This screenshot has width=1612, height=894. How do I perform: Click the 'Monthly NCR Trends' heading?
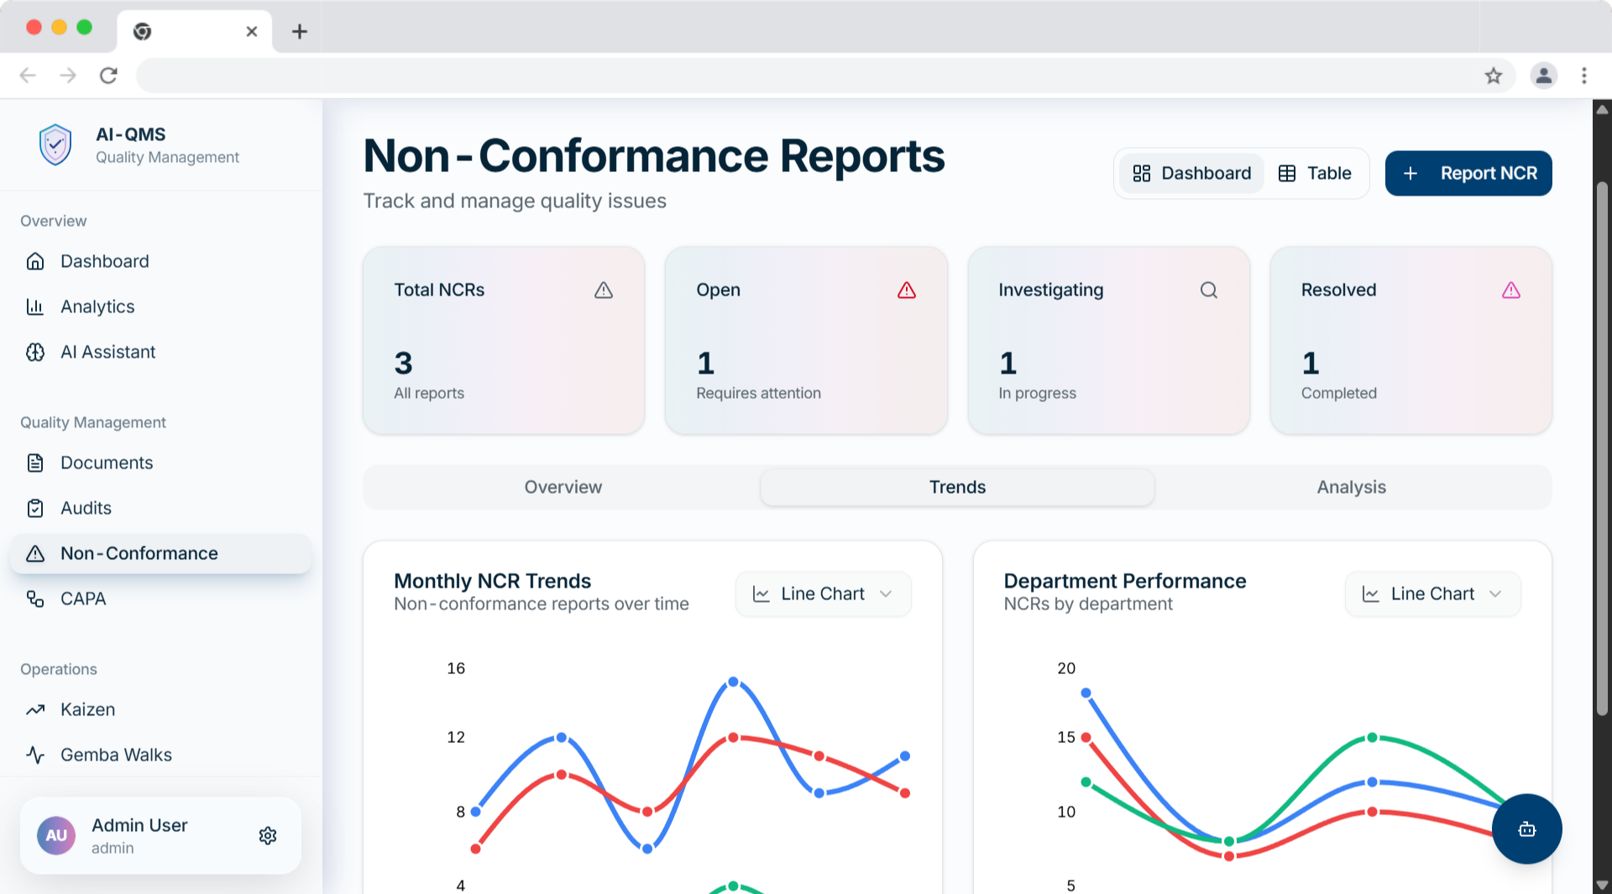pyautogui.click(x=492, y=581)
